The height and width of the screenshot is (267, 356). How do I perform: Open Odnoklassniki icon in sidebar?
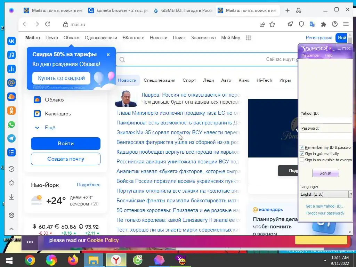click(x=11, y=111)
